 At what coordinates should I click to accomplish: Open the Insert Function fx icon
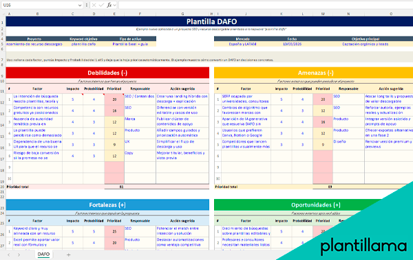109,5
